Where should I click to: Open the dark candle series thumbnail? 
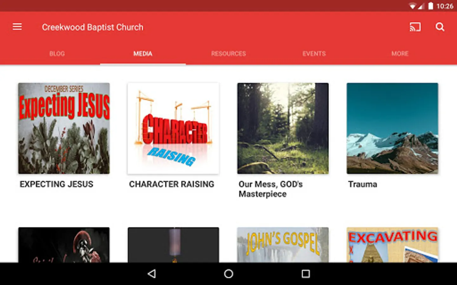tap(173, 245)
